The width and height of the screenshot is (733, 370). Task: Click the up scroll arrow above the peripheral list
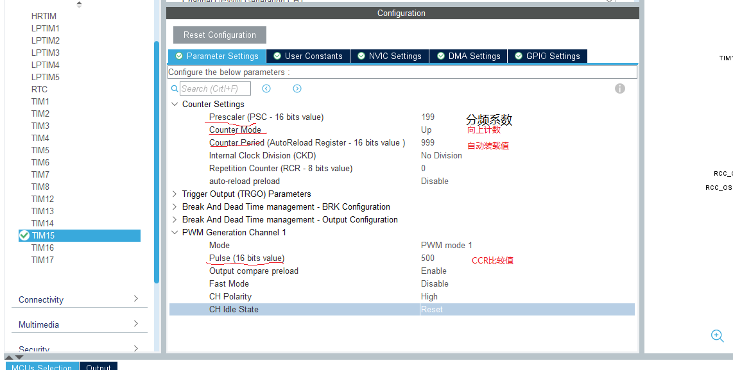click(x=79, y=4)
